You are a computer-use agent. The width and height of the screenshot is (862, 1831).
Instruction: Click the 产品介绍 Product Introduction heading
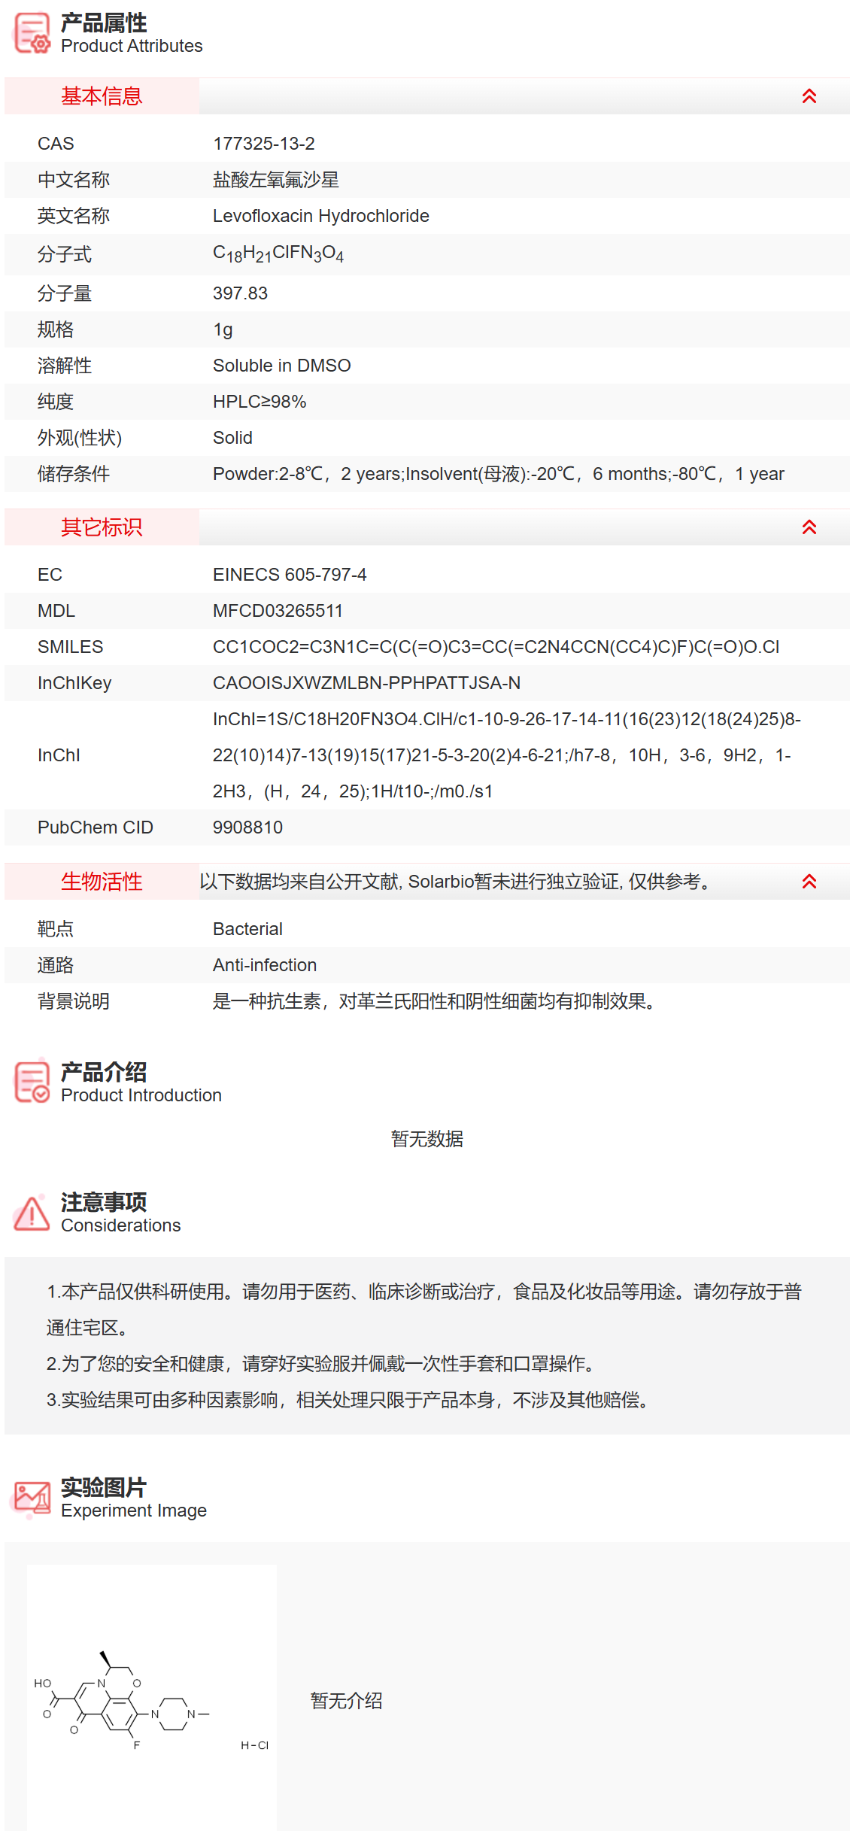coord(141,1083)
